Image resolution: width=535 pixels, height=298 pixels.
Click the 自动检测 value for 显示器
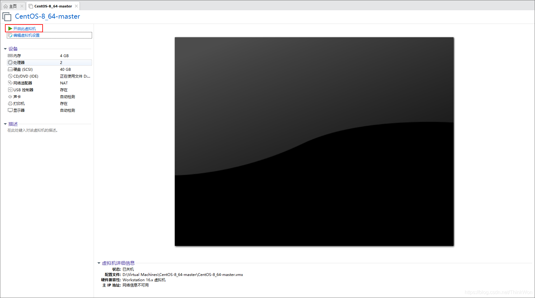(x=67, y=111)
